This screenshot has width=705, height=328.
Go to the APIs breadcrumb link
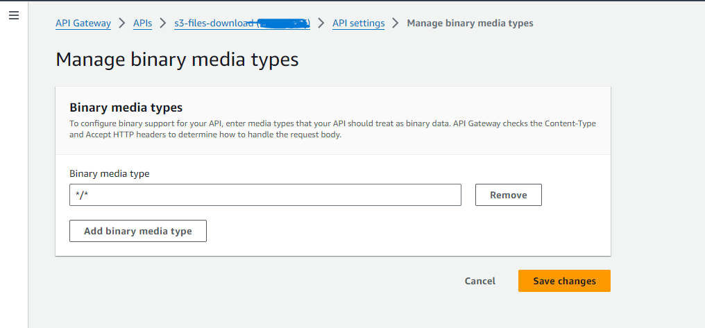(x=142, y=23)
